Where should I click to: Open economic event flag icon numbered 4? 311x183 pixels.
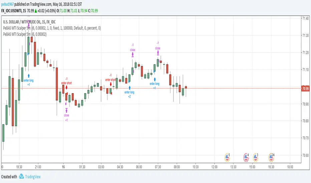pos(246,157)
